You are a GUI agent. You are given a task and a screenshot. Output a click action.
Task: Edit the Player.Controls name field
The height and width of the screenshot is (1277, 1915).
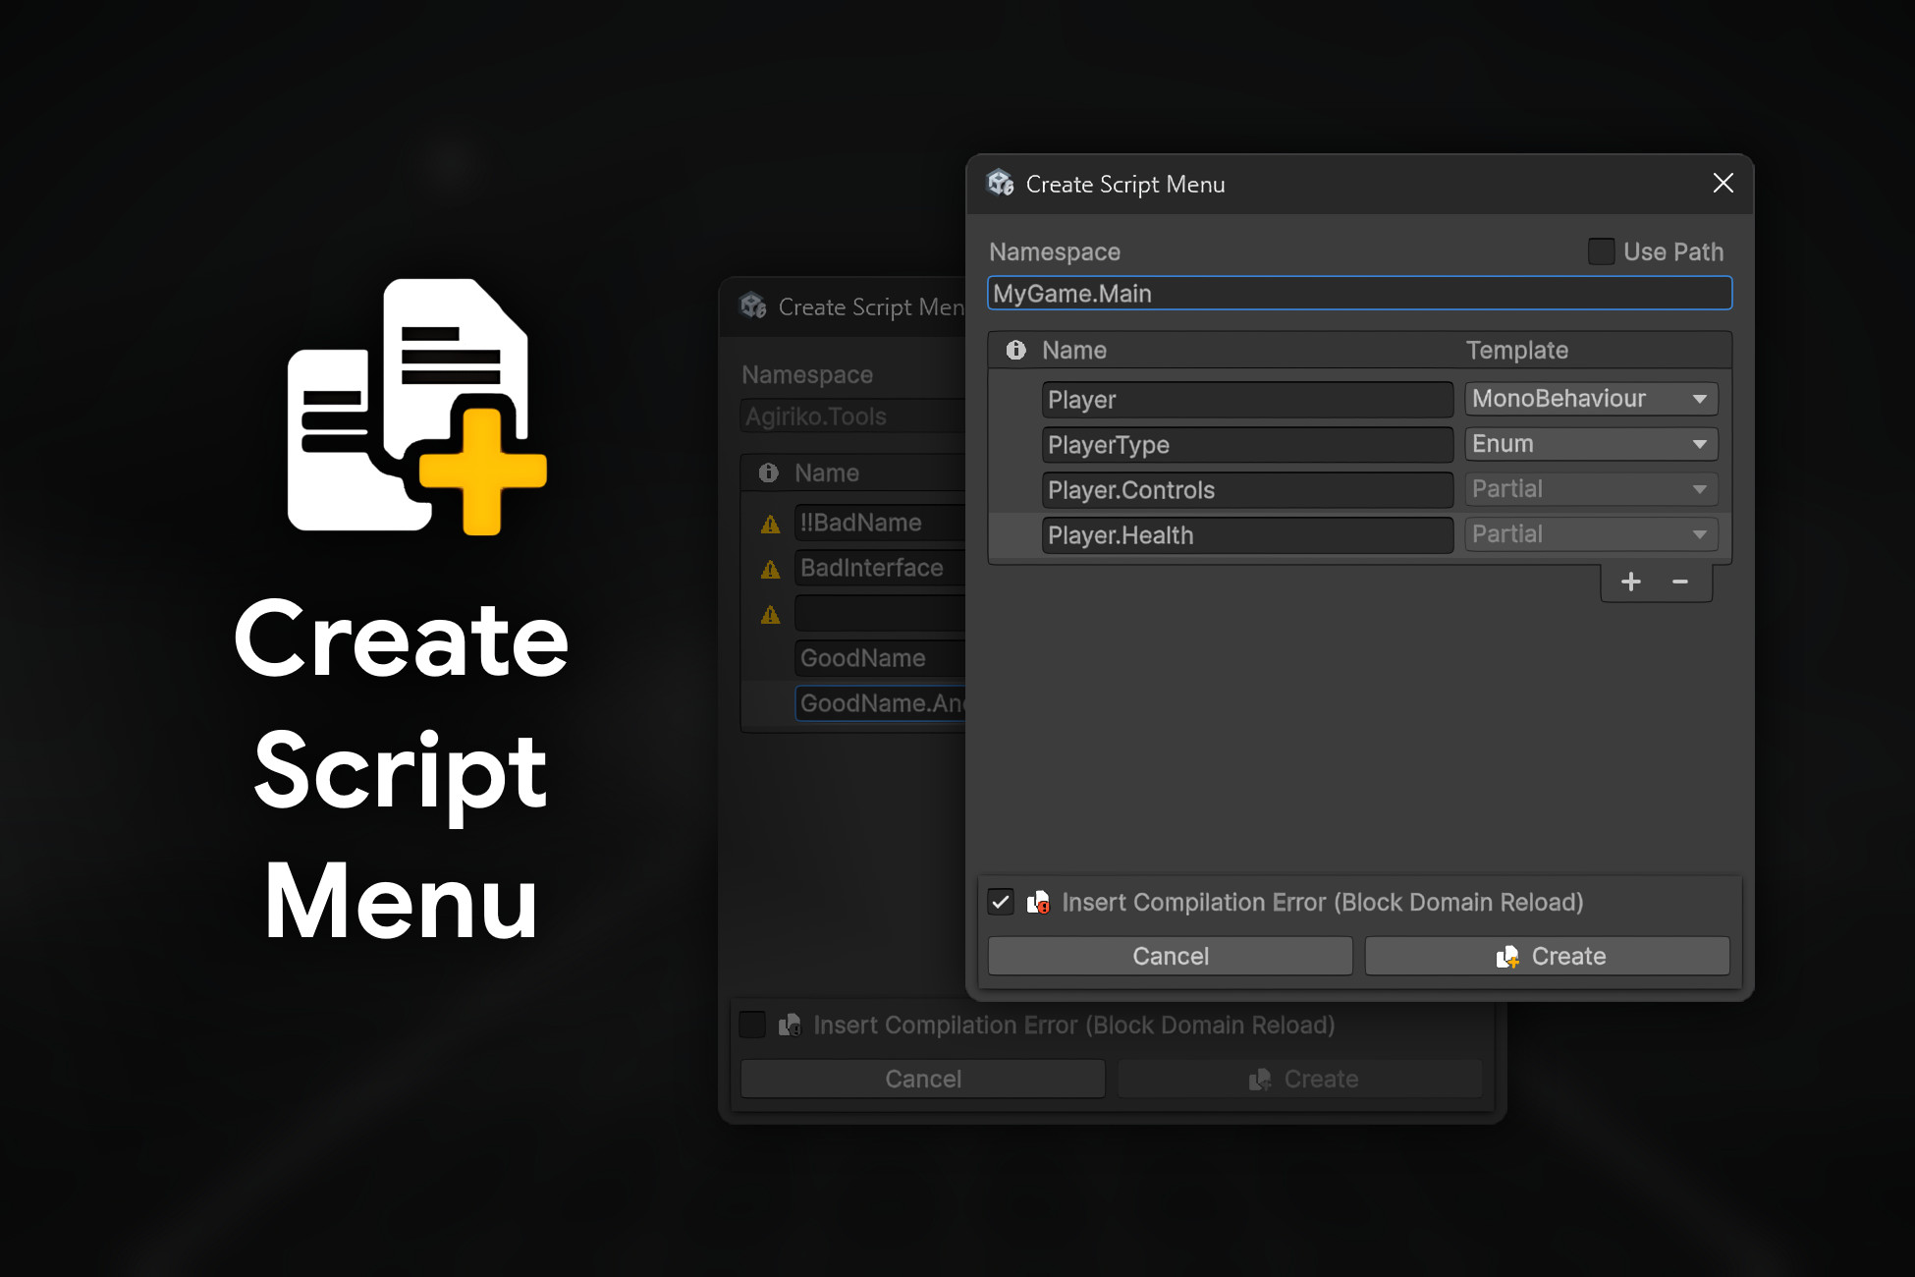pos(1247,490)
